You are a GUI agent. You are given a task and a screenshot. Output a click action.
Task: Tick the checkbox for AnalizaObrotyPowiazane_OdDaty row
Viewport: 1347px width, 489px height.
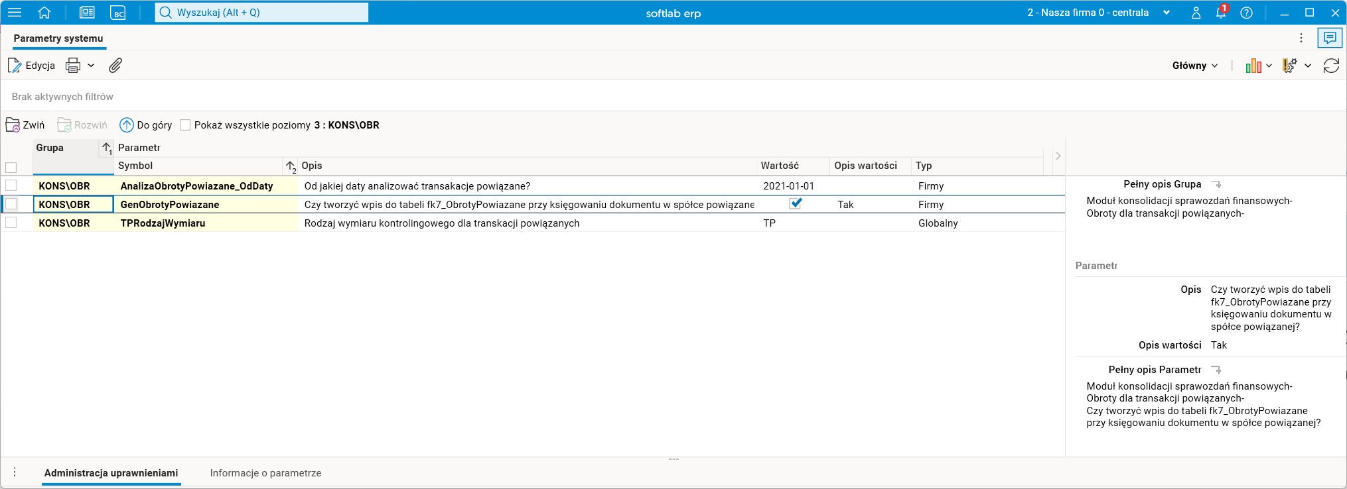click(11, 186)
